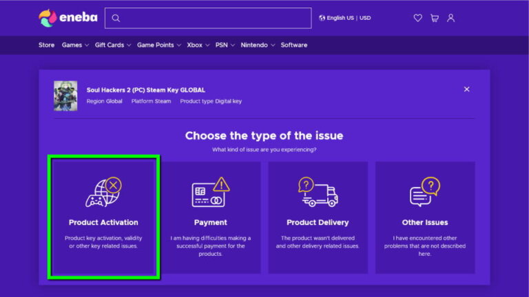Click the Other Issues chat icon
The height and width of the screenshot is (297, 529).
(x=424, y=192)
